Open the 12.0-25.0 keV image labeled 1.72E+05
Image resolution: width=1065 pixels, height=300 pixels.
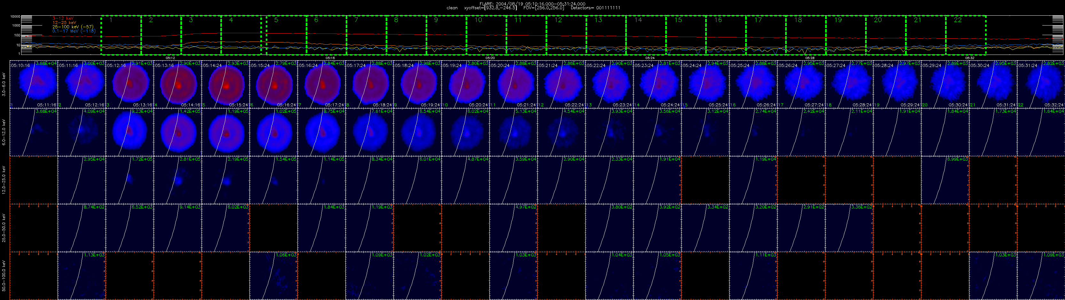click(130, 180)
